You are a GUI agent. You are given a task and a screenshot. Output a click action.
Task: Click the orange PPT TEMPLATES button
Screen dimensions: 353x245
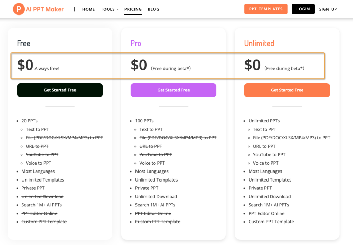click(266, 9)
